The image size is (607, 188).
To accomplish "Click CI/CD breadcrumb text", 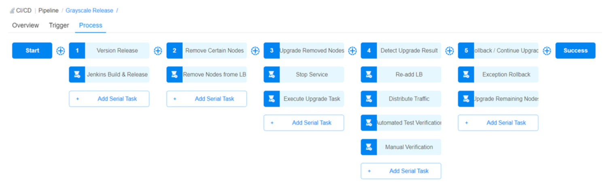I will 23,11.
